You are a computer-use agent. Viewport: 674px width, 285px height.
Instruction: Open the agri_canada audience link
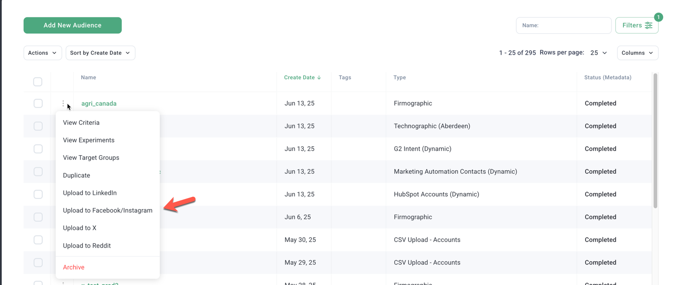99,103
